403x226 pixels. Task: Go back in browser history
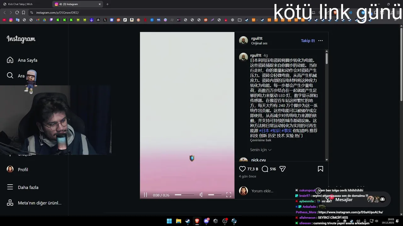4,13
